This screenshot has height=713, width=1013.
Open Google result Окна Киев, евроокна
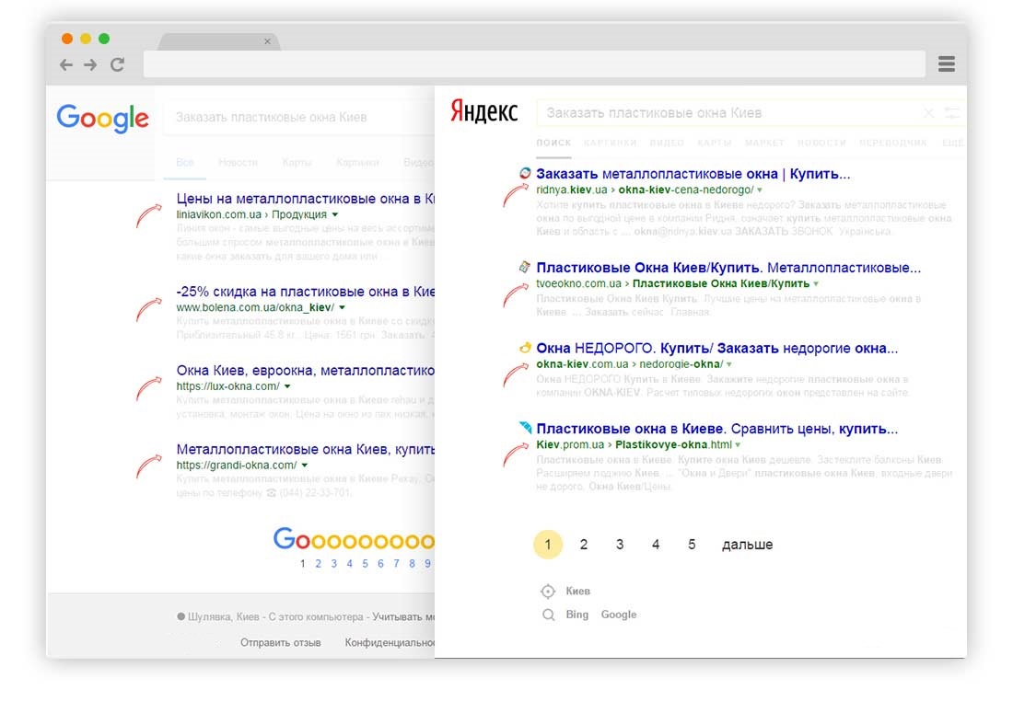306,371
